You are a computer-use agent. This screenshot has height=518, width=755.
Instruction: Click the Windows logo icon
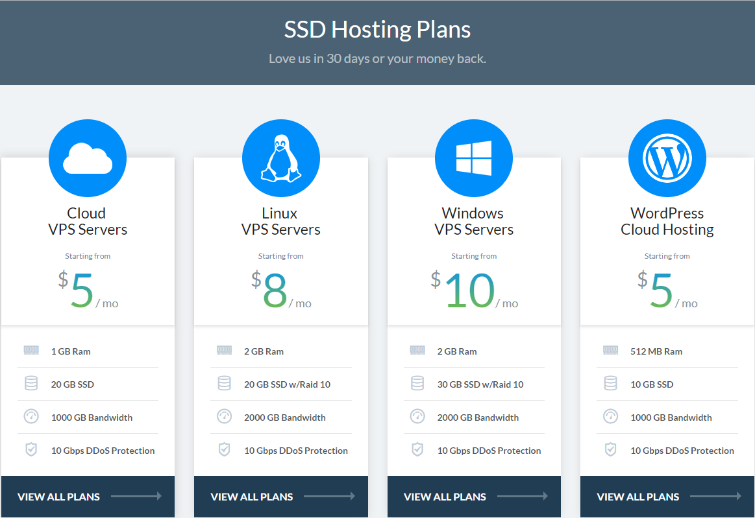[474, 158]
